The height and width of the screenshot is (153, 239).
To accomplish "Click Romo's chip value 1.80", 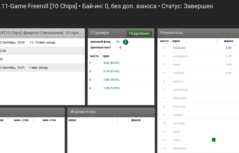I will [228, 65].
